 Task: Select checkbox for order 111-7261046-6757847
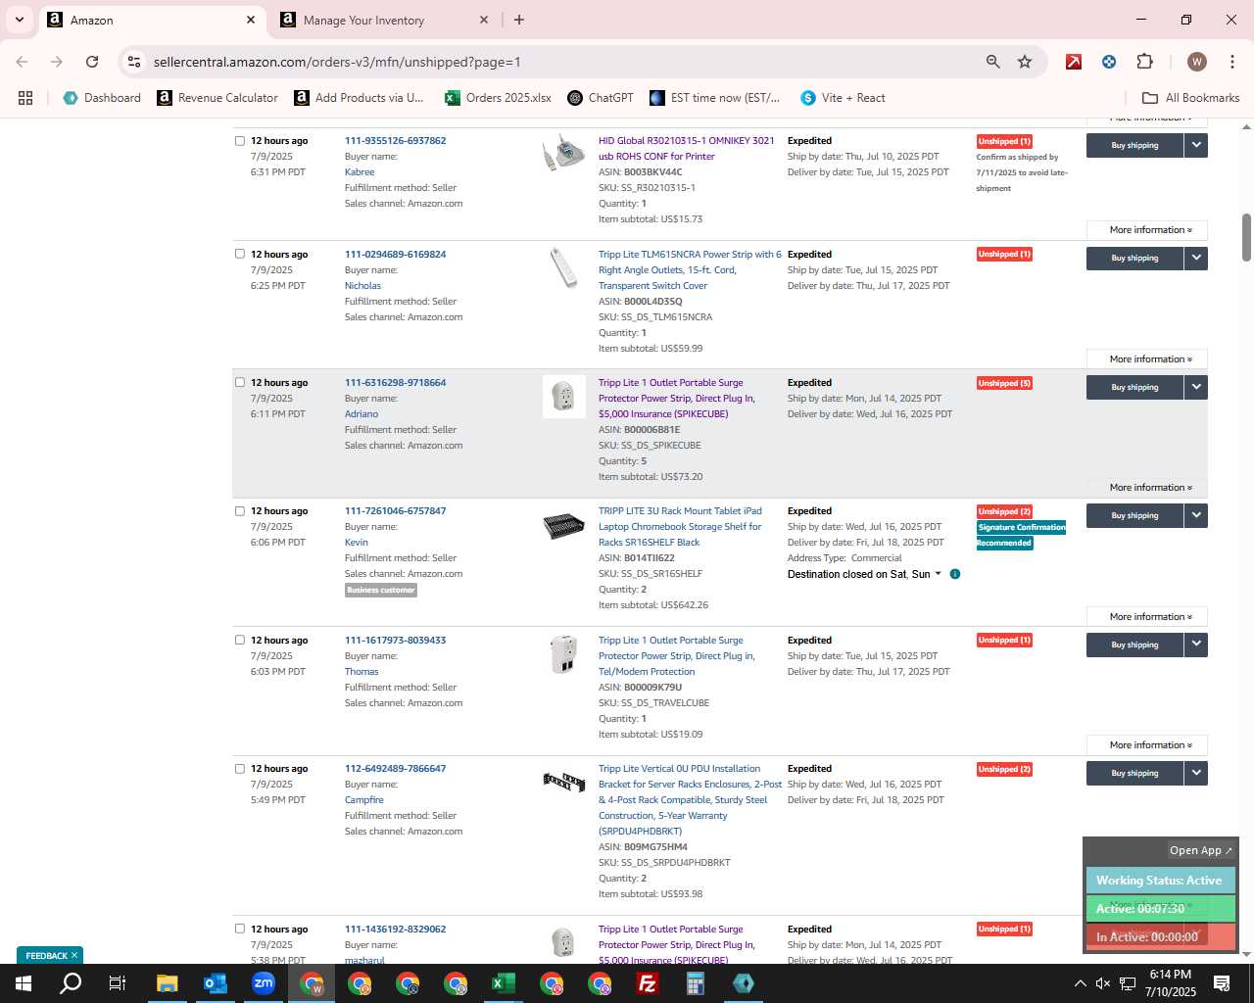(239, 510)
